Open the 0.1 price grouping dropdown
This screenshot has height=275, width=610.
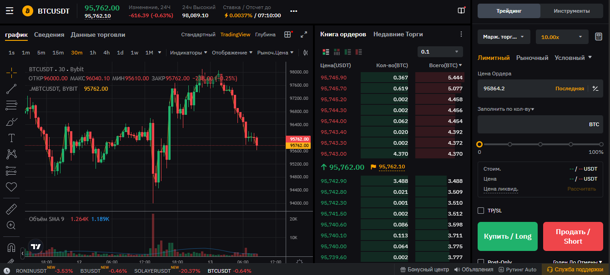pos(440,52)
